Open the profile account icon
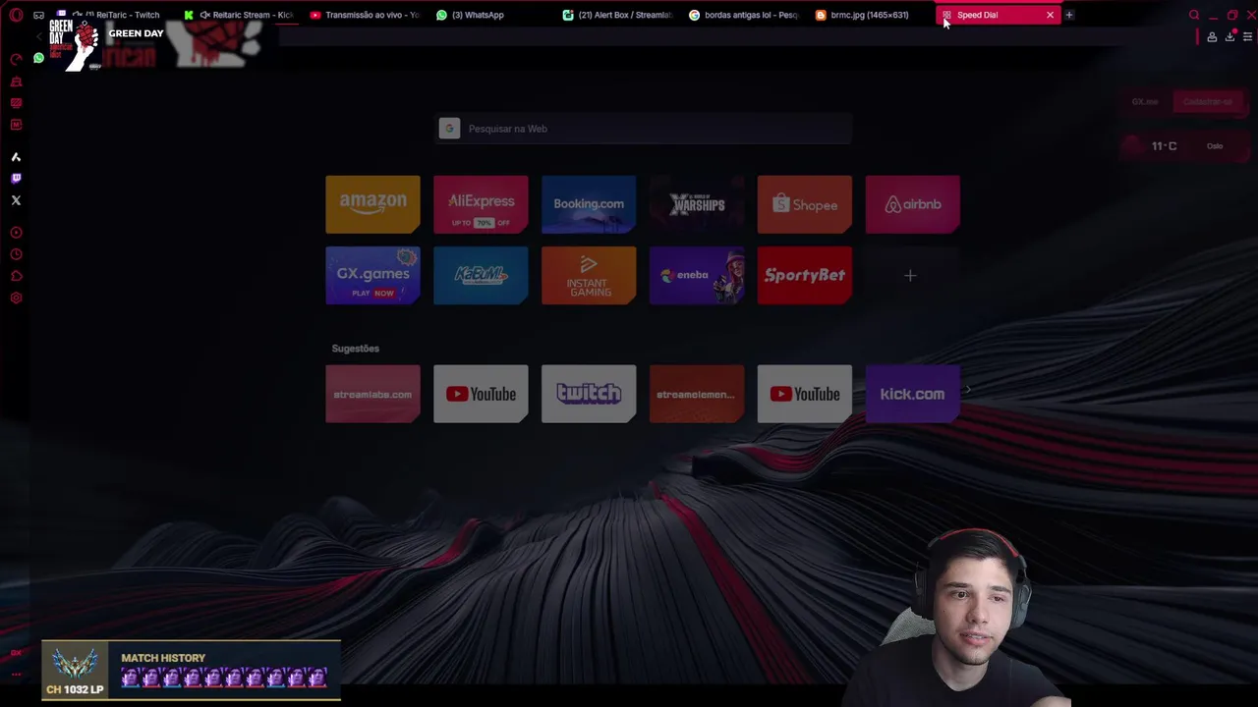1258x707 pixels. click(x=1212, y=37)
